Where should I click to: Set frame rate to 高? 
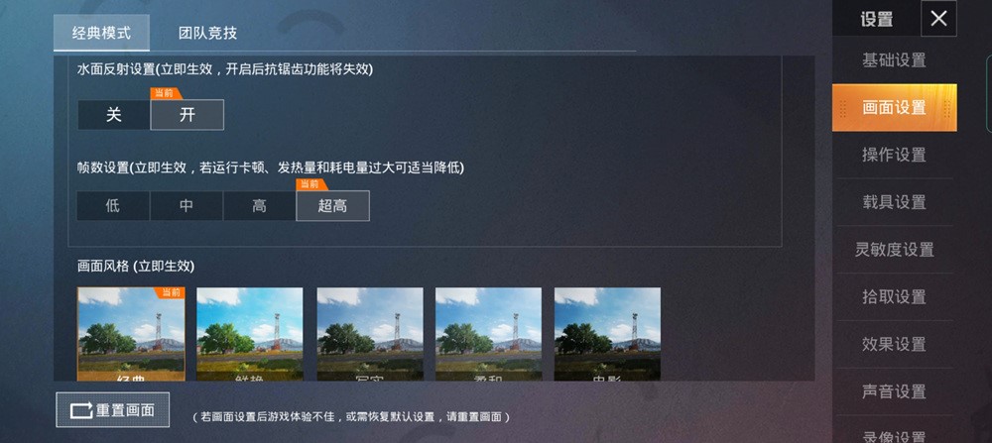pyautogui.click(x=259, y=206)
